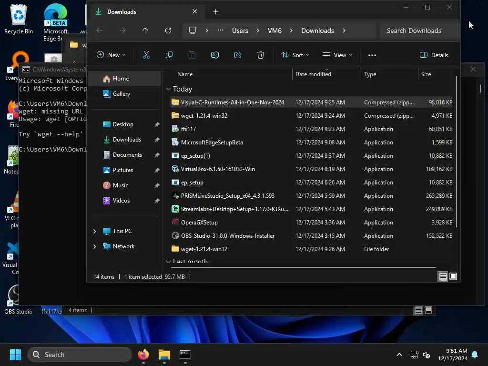Click the Forward navigation arrow
488x366 pixels.
pos(122,30)
